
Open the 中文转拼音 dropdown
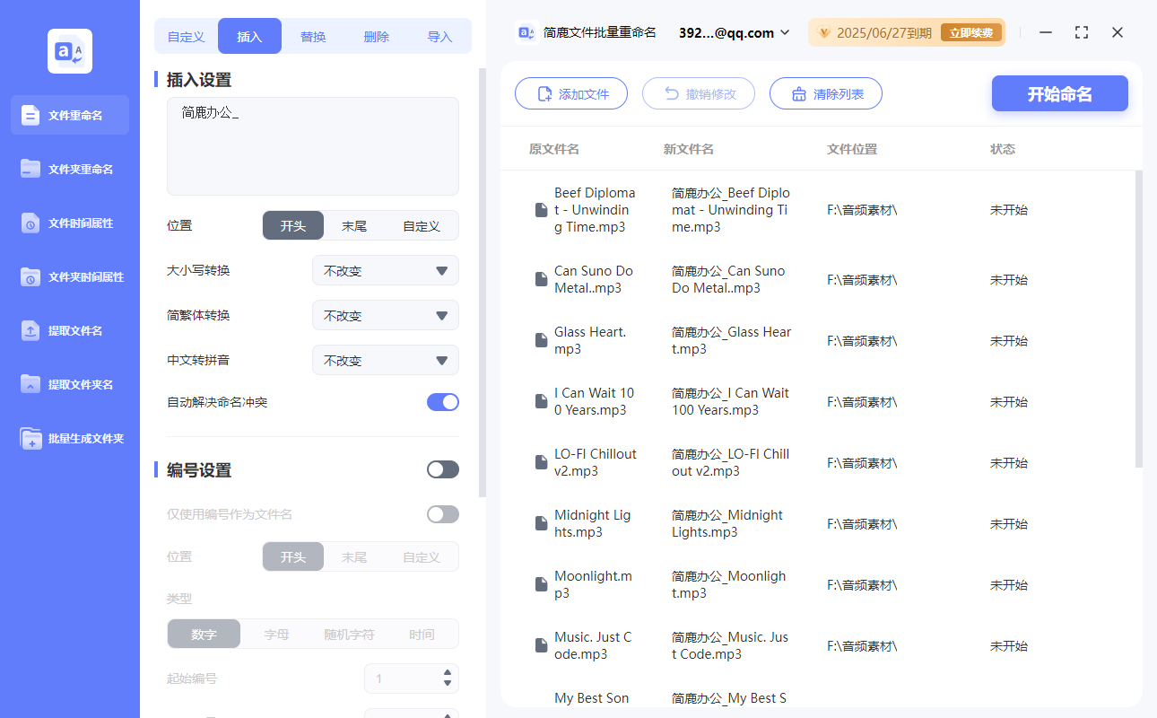pos(385,360)
